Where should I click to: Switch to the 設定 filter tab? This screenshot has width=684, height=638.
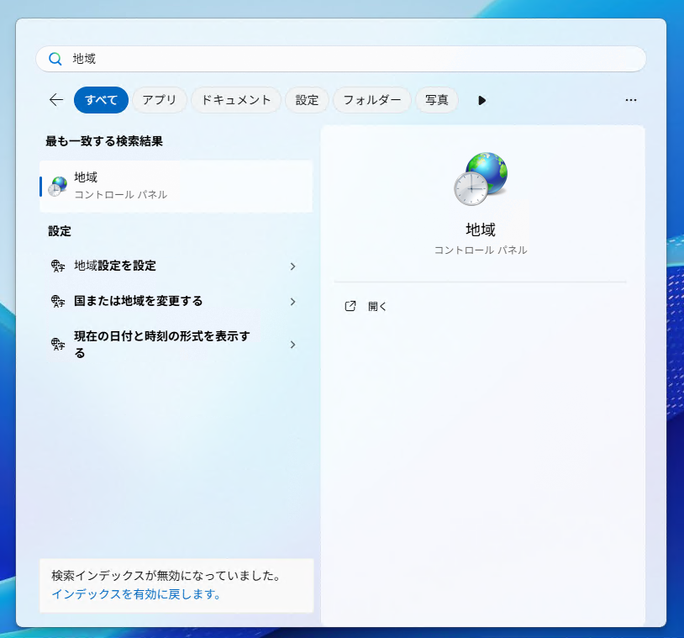coord(307,99)
